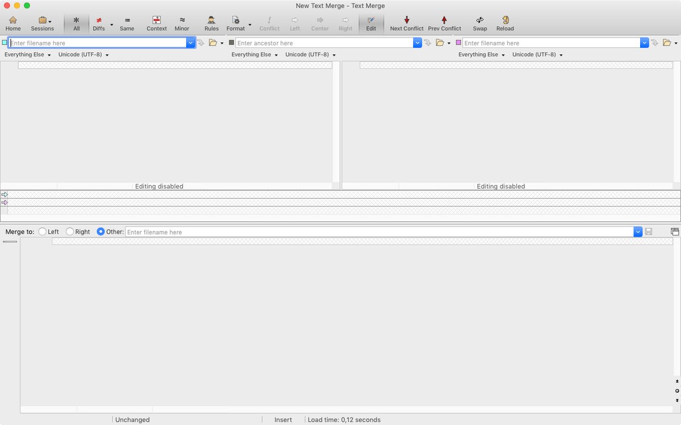681x425 pixels.
Task: Select the Rules referee icon
Action: (211, 23)
